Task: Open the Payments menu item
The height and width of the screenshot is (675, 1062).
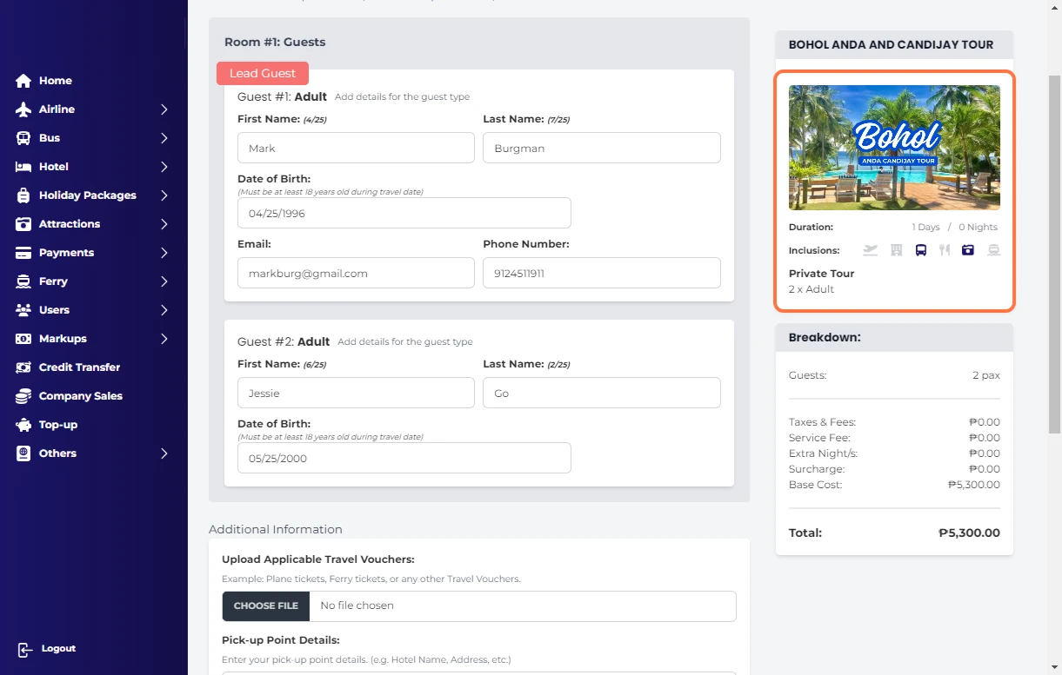Action: click(x=66, y=253)
